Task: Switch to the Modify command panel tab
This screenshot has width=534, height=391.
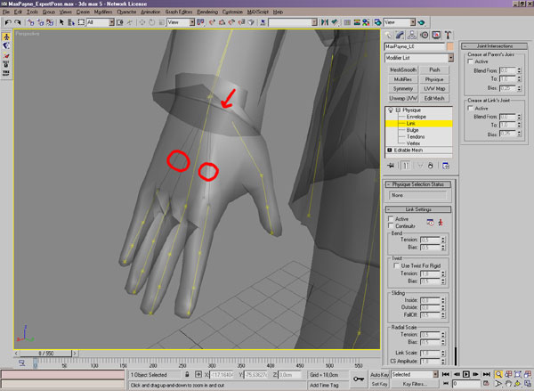Action: (x=400, y=35)
